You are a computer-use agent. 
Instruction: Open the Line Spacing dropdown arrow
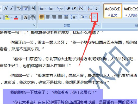76,17
